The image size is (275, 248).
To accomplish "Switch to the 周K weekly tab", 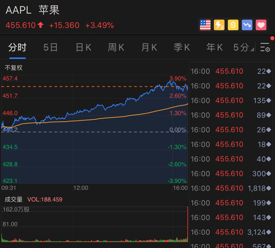I will [116, 47].
